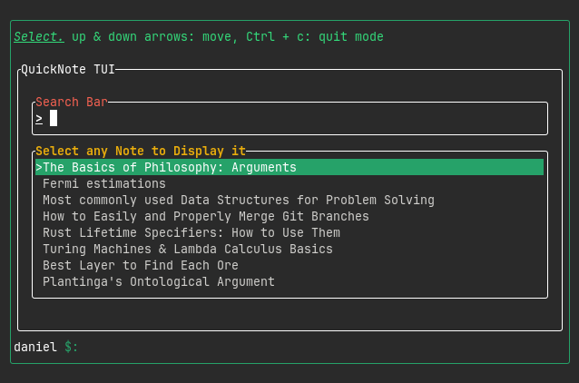Click the 'Select.' mode label at top

tap(39, 36)
